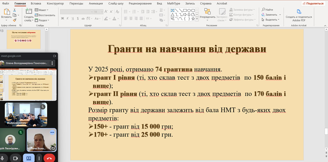Click the font color A swatch
Image resolution: width=328 pixels, height=162 pixels.
(x=114, y=18)
